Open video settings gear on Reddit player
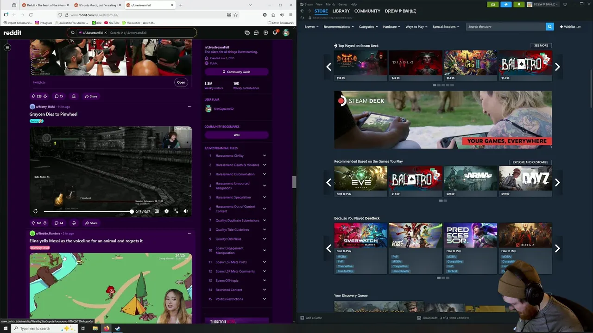Viewport: 593px width, 333px height. [x=166, y=211]
